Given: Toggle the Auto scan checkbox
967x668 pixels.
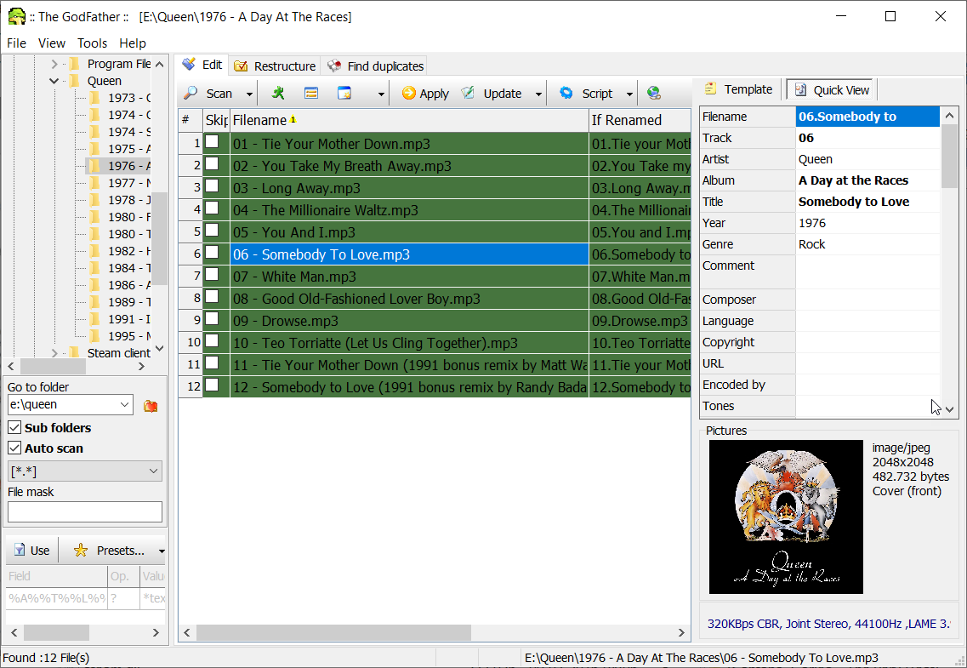Looking at the screenshot, I should coord(14,448).
